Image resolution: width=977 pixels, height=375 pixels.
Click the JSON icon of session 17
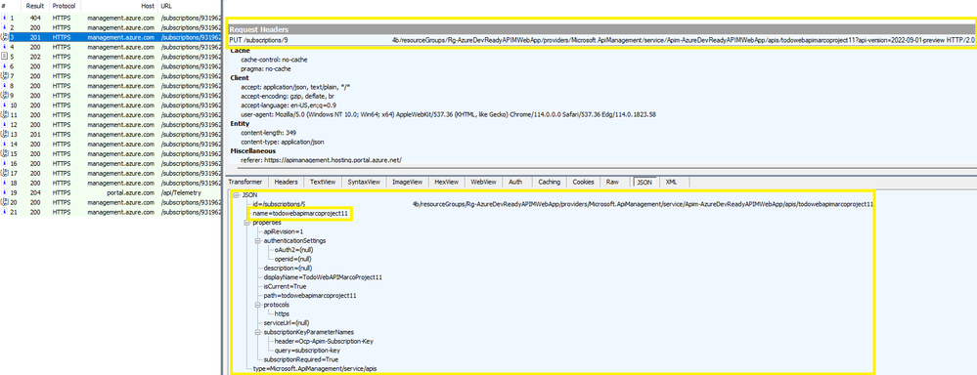(4, 173)
